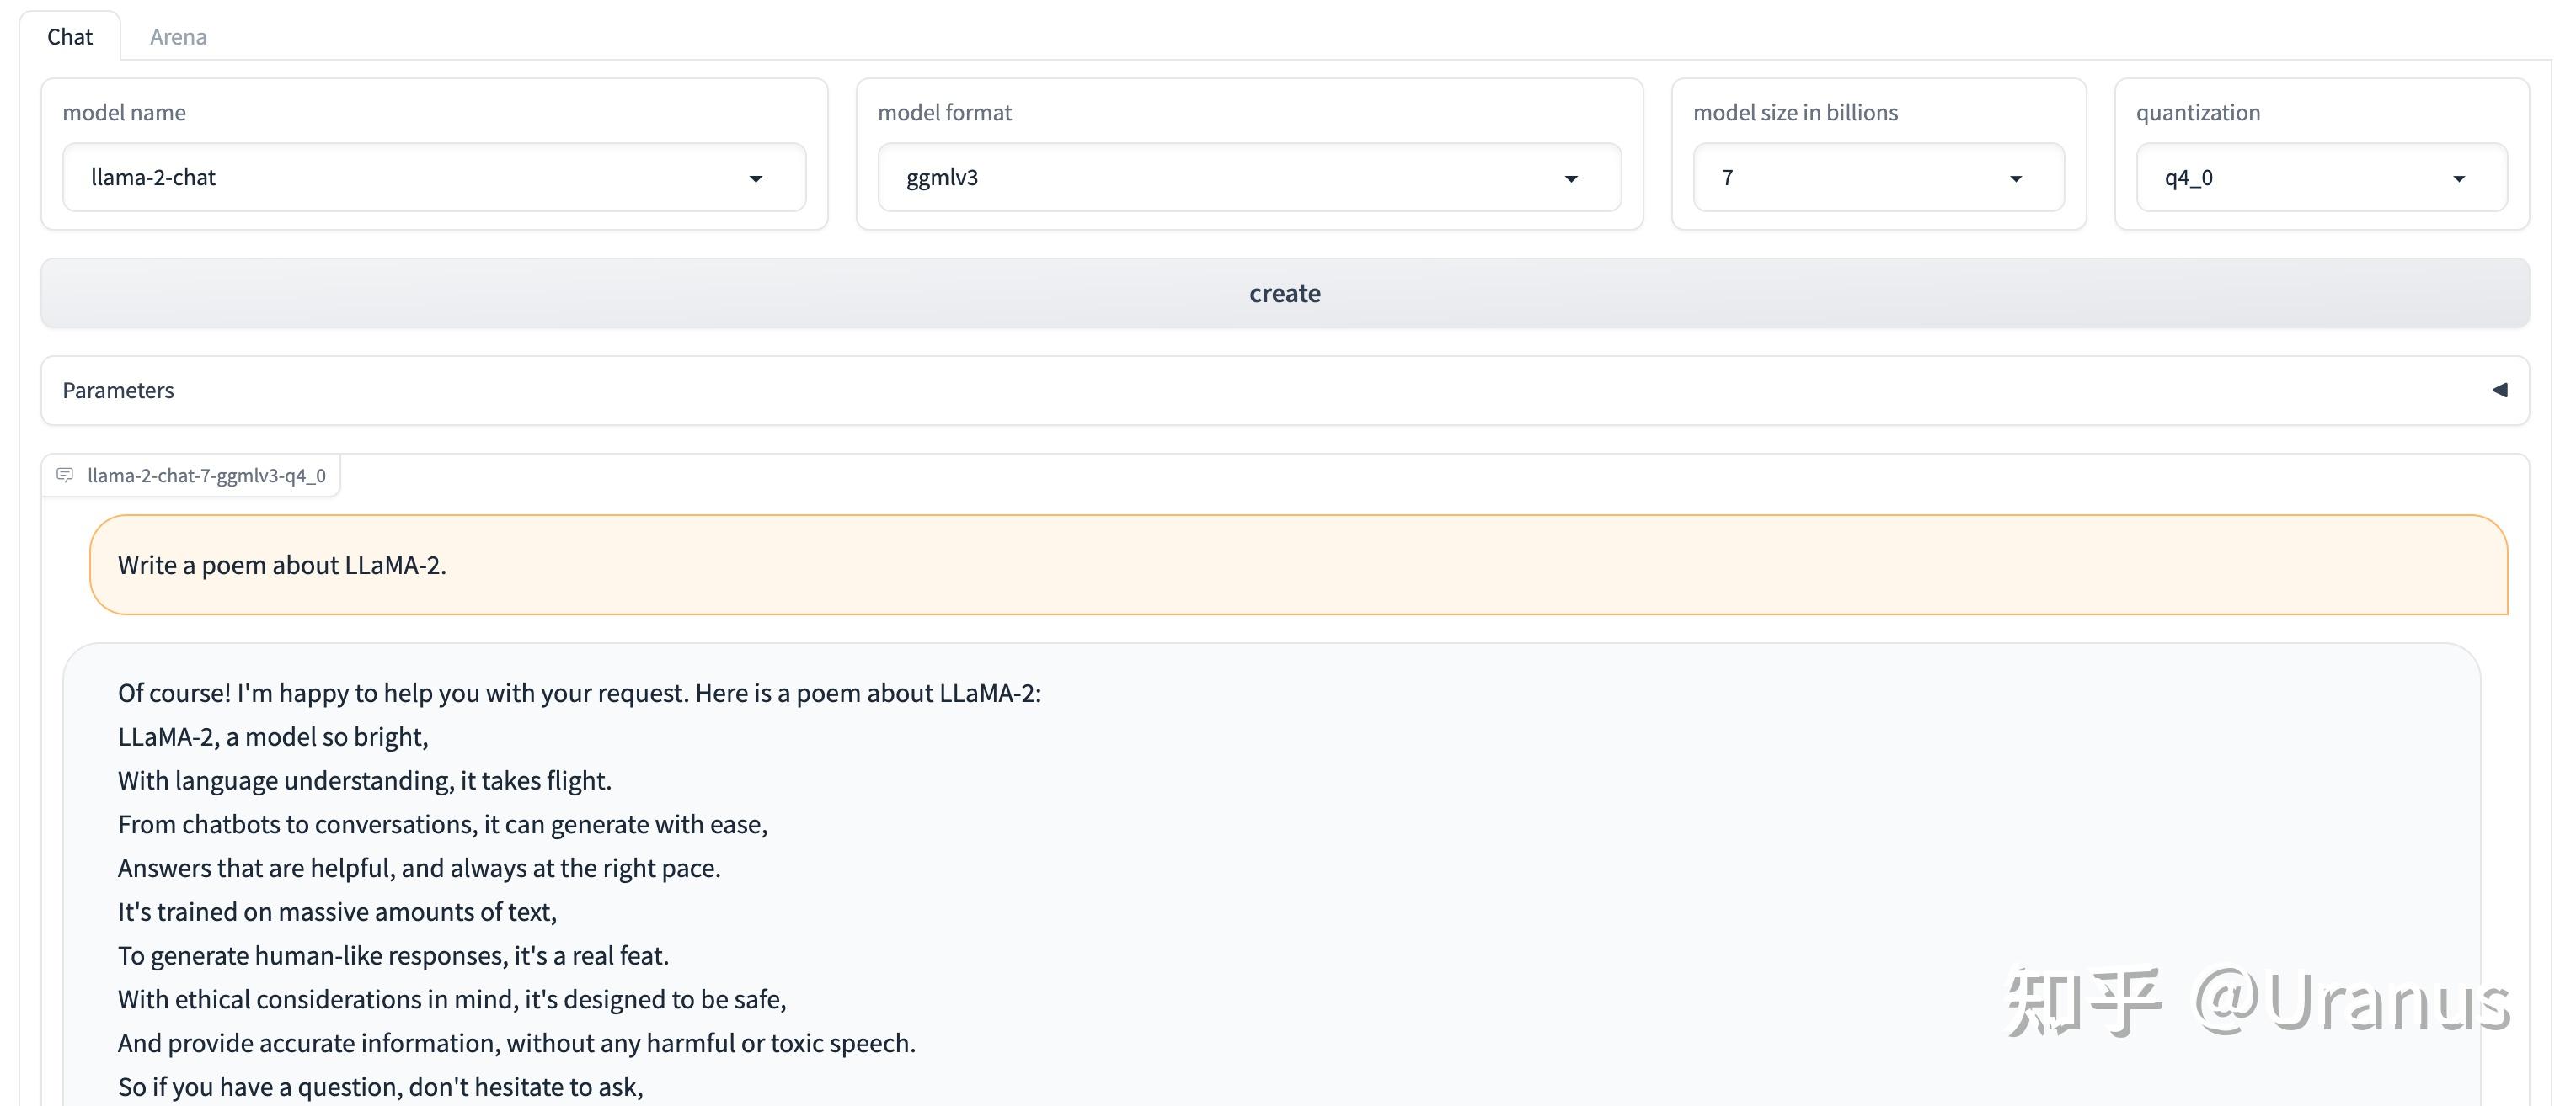Image resolution: width=2576 pixels, height=1106 pixels.
Task: Click the model format dropdown arrow
Action: tap(1571, 178)
